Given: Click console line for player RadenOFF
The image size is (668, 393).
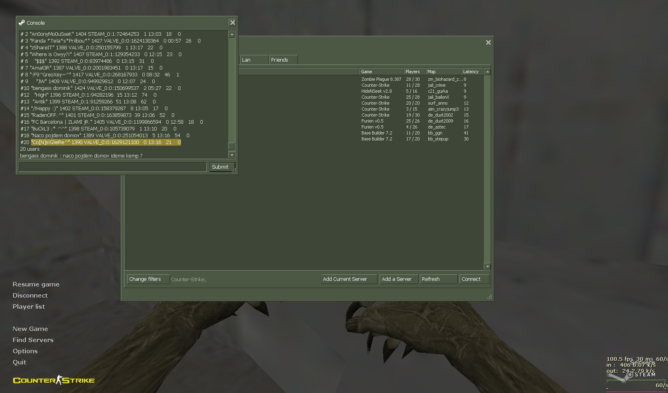Looking at the screenshot, I should tap(97, 115).
